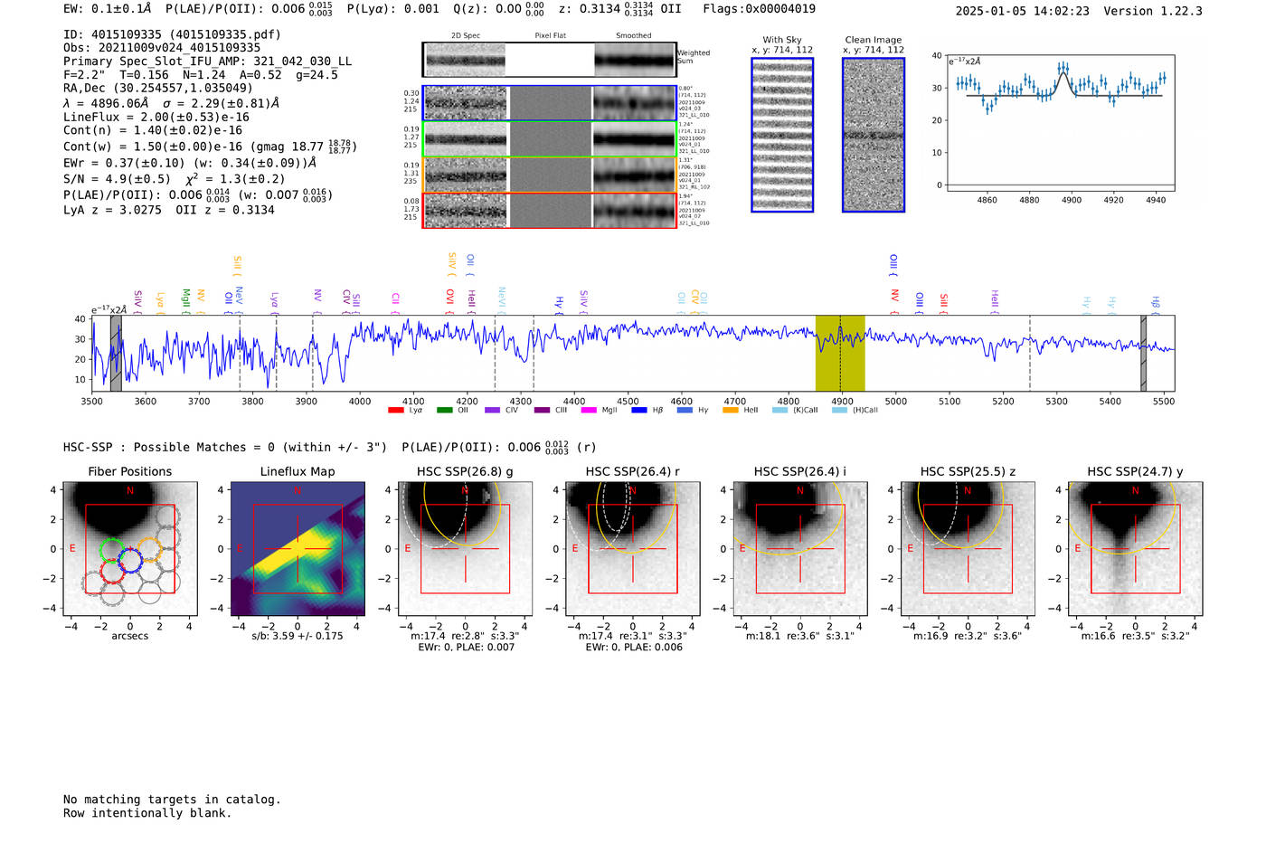The width and height of the screenshot is (1266, 862).
Task: Click the green fiber circle in Fiber Positions
Action: pyautogui.click(x=113, y=550)
